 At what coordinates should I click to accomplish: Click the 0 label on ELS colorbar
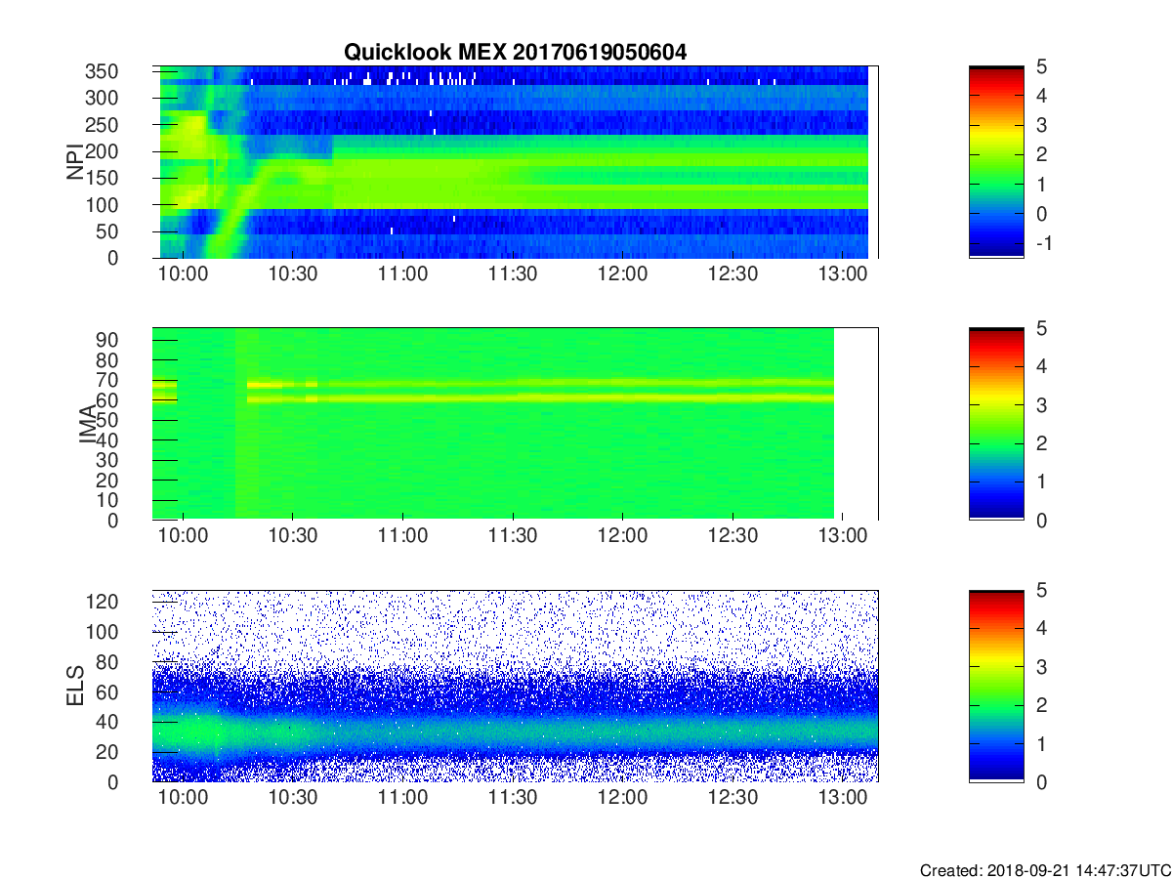[1041, 781]
